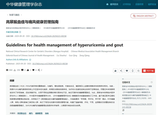The image size is (158, 115).
Task: Click the eye view count icon
Action: 7,70
